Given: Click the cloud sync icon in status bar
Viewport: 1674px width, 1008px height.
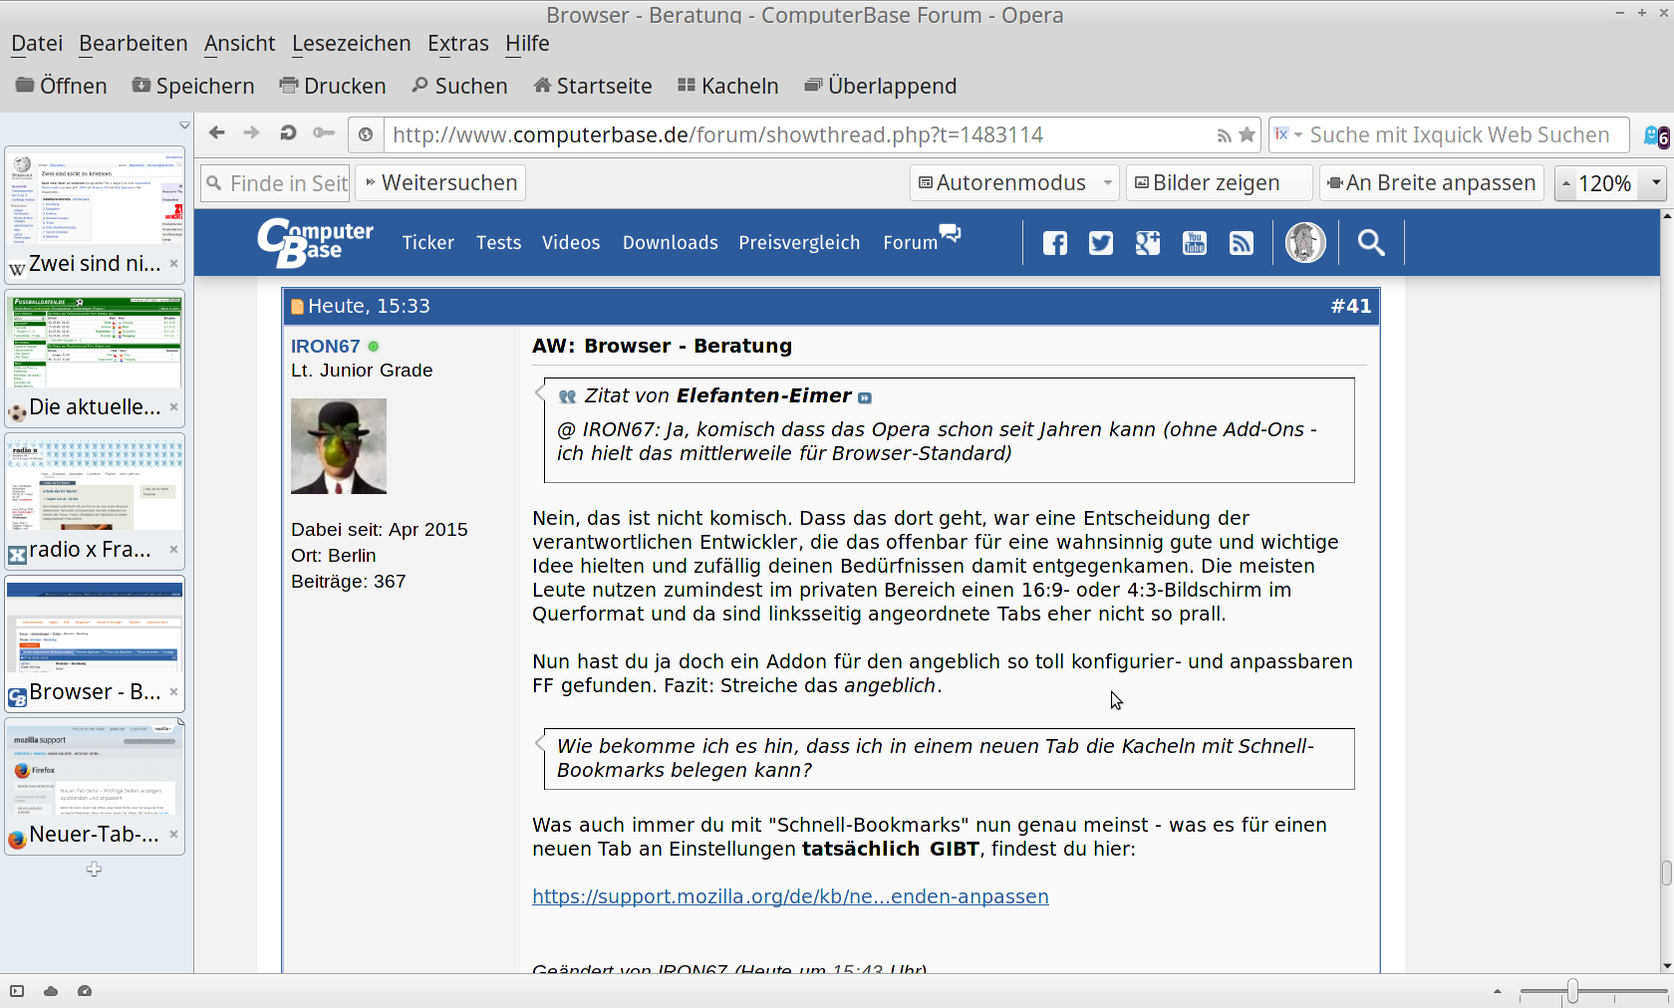Looking at the screenshot, I should pos(51,991).
